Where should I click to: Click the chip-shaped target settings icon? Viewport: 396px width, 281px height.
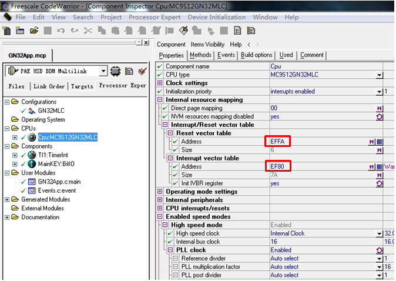coord(115,71)
